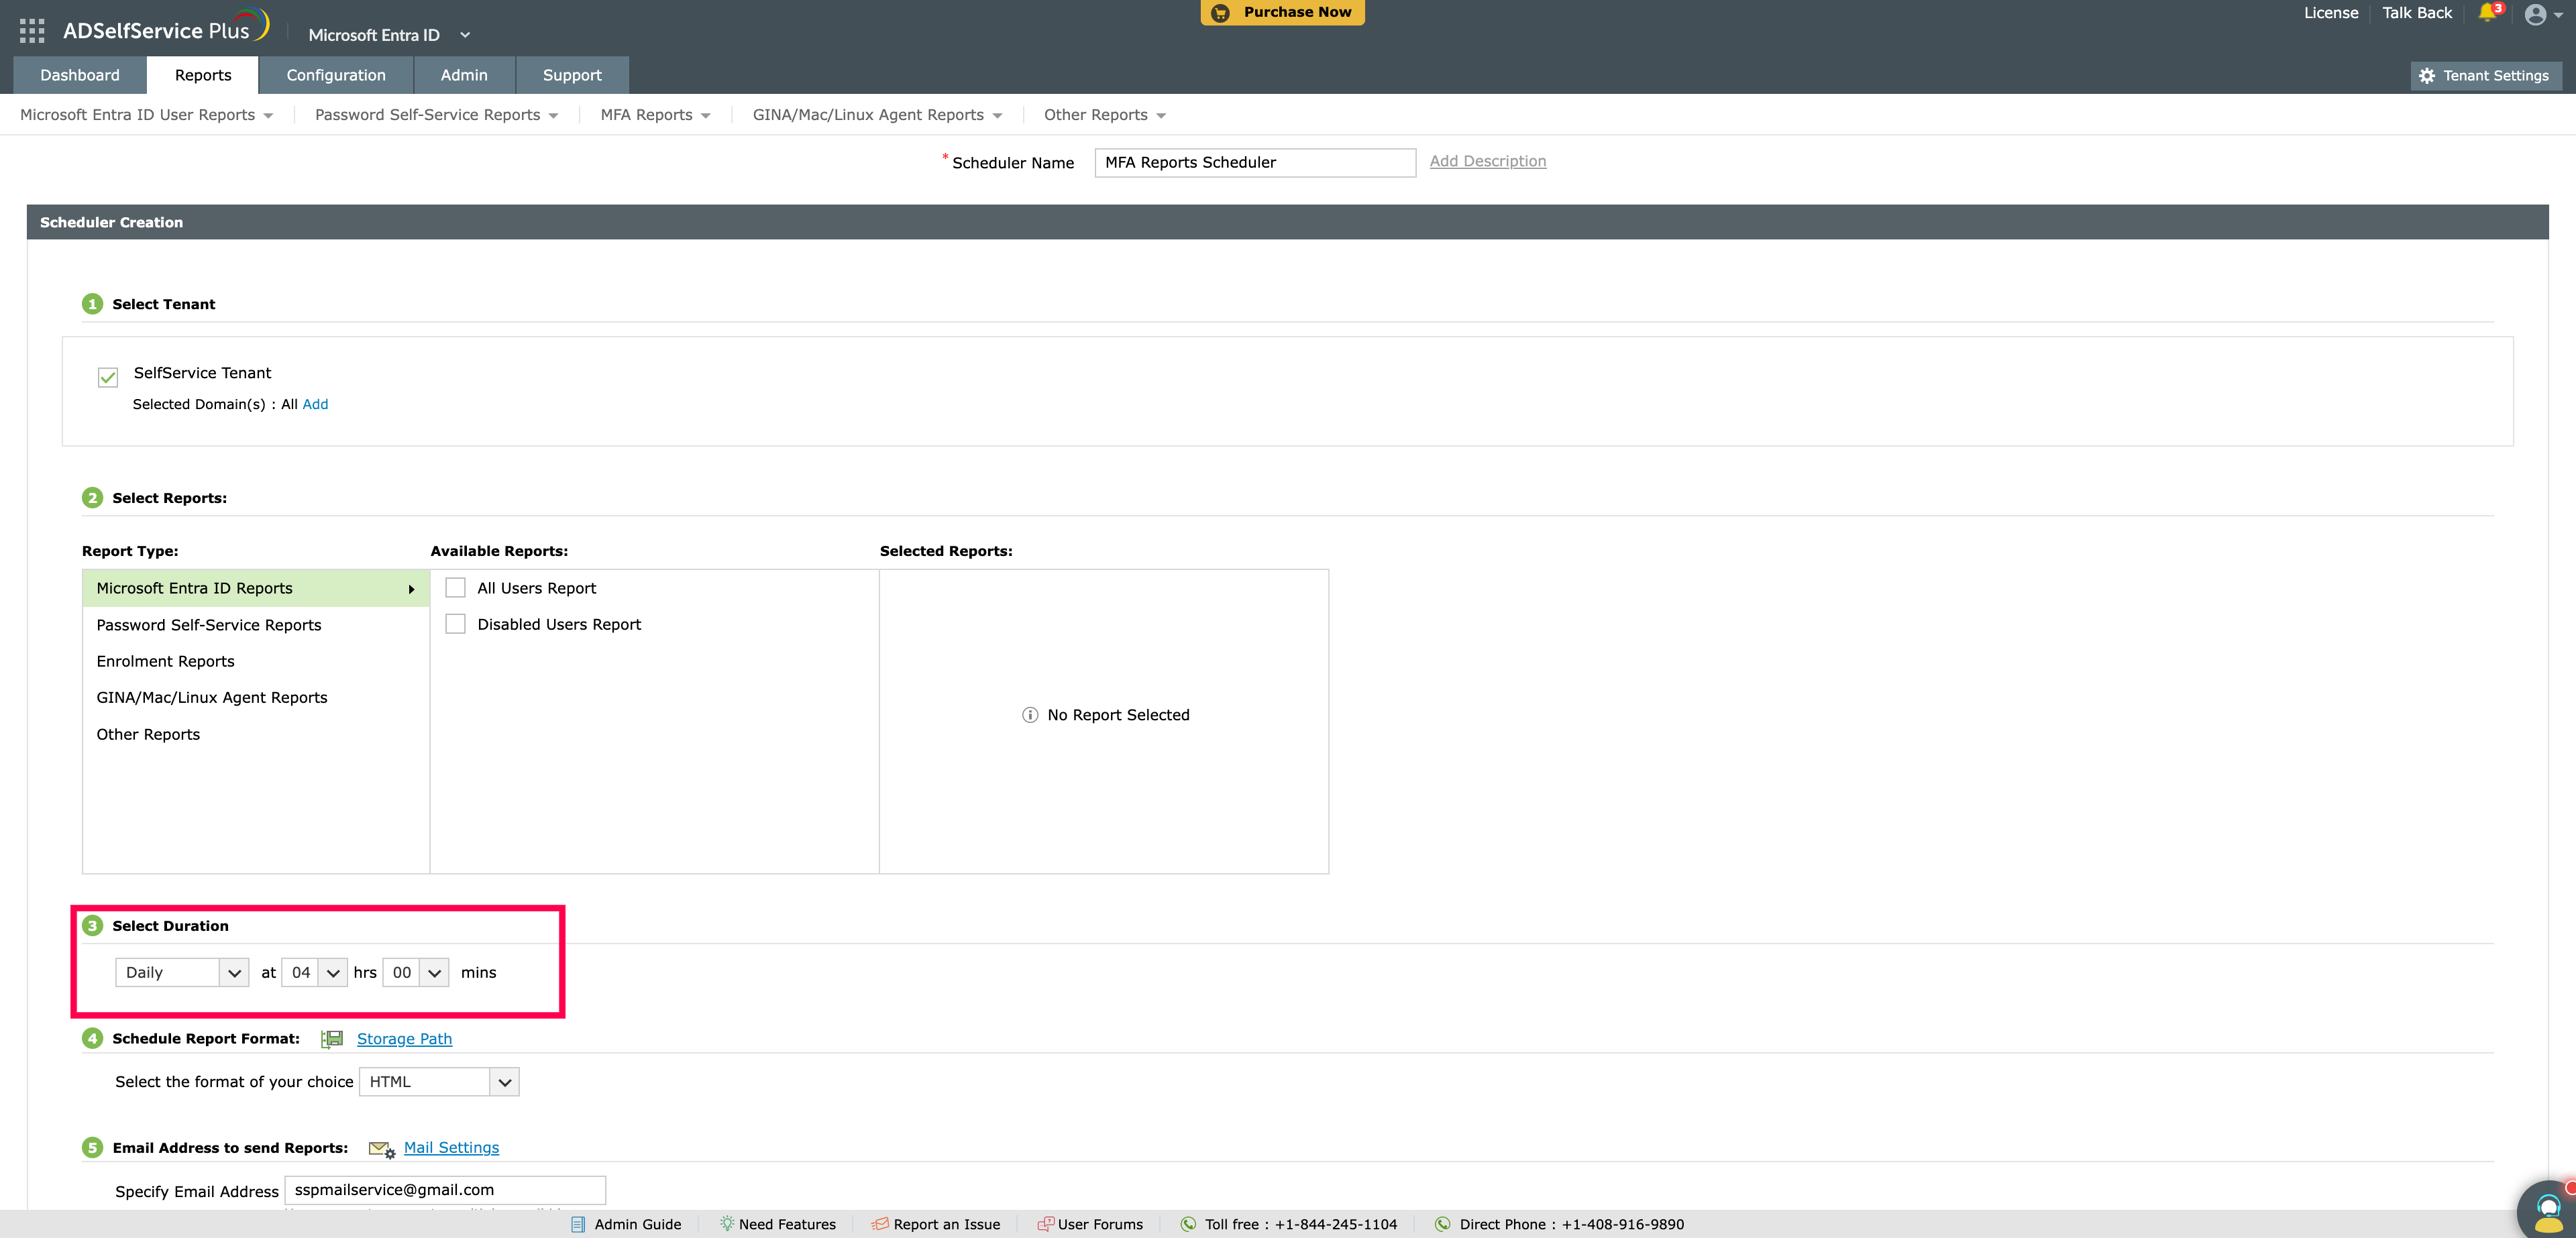Open the Mail Settings link
2576x1238 pixels.
click(x=451, y=1148)
